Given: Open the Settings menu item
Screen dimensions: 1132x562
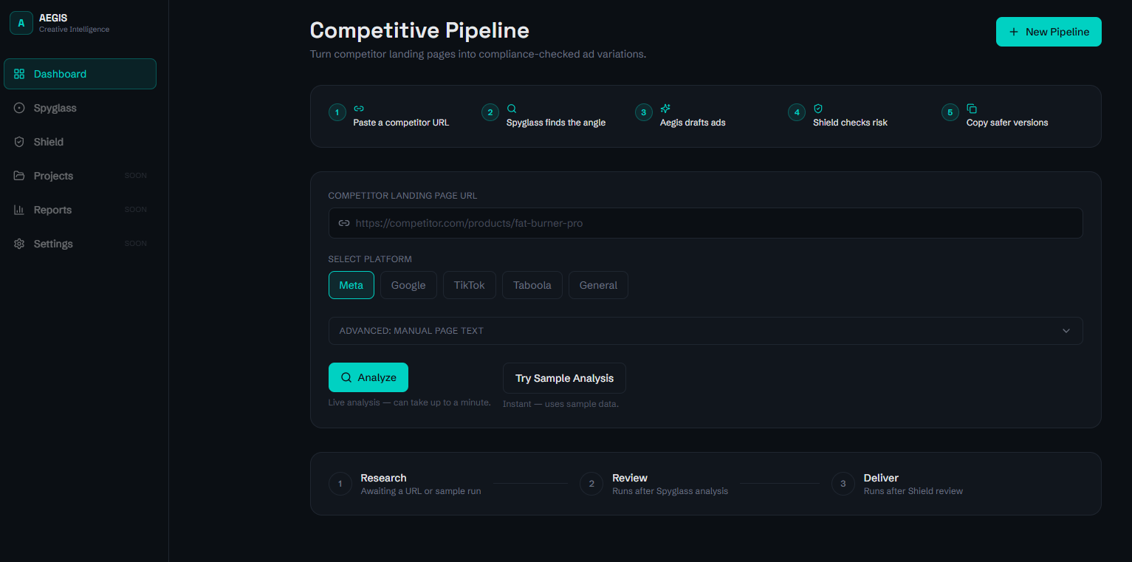Looking at the screenshot, I should point(80,244).
